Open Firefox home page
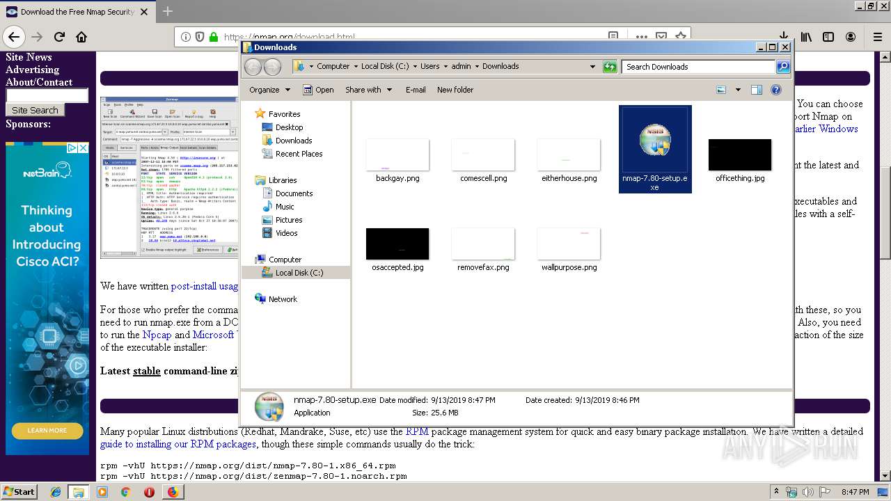 click(81, 37)
